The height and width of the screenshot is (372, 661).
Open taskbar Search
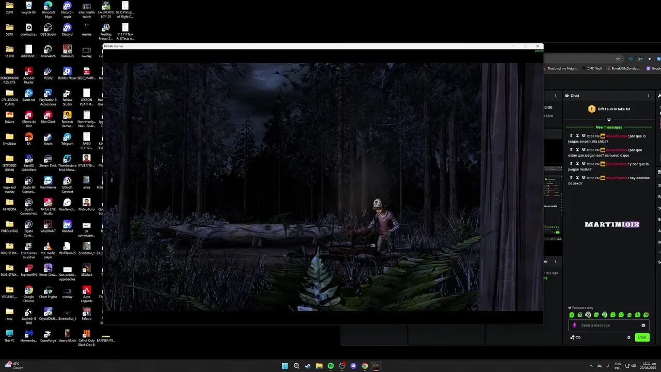(x=296, y=366)
